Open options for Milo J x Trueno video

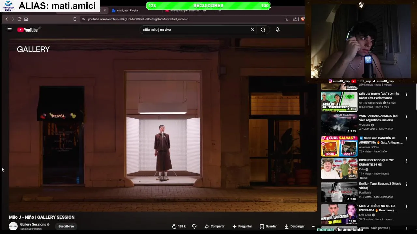click(406, 94)
